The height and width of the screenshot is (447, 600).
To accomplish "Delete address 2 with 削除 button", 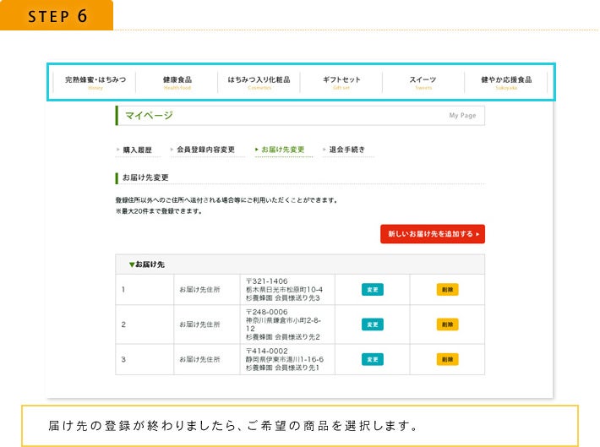I will (x=447, y=324).
